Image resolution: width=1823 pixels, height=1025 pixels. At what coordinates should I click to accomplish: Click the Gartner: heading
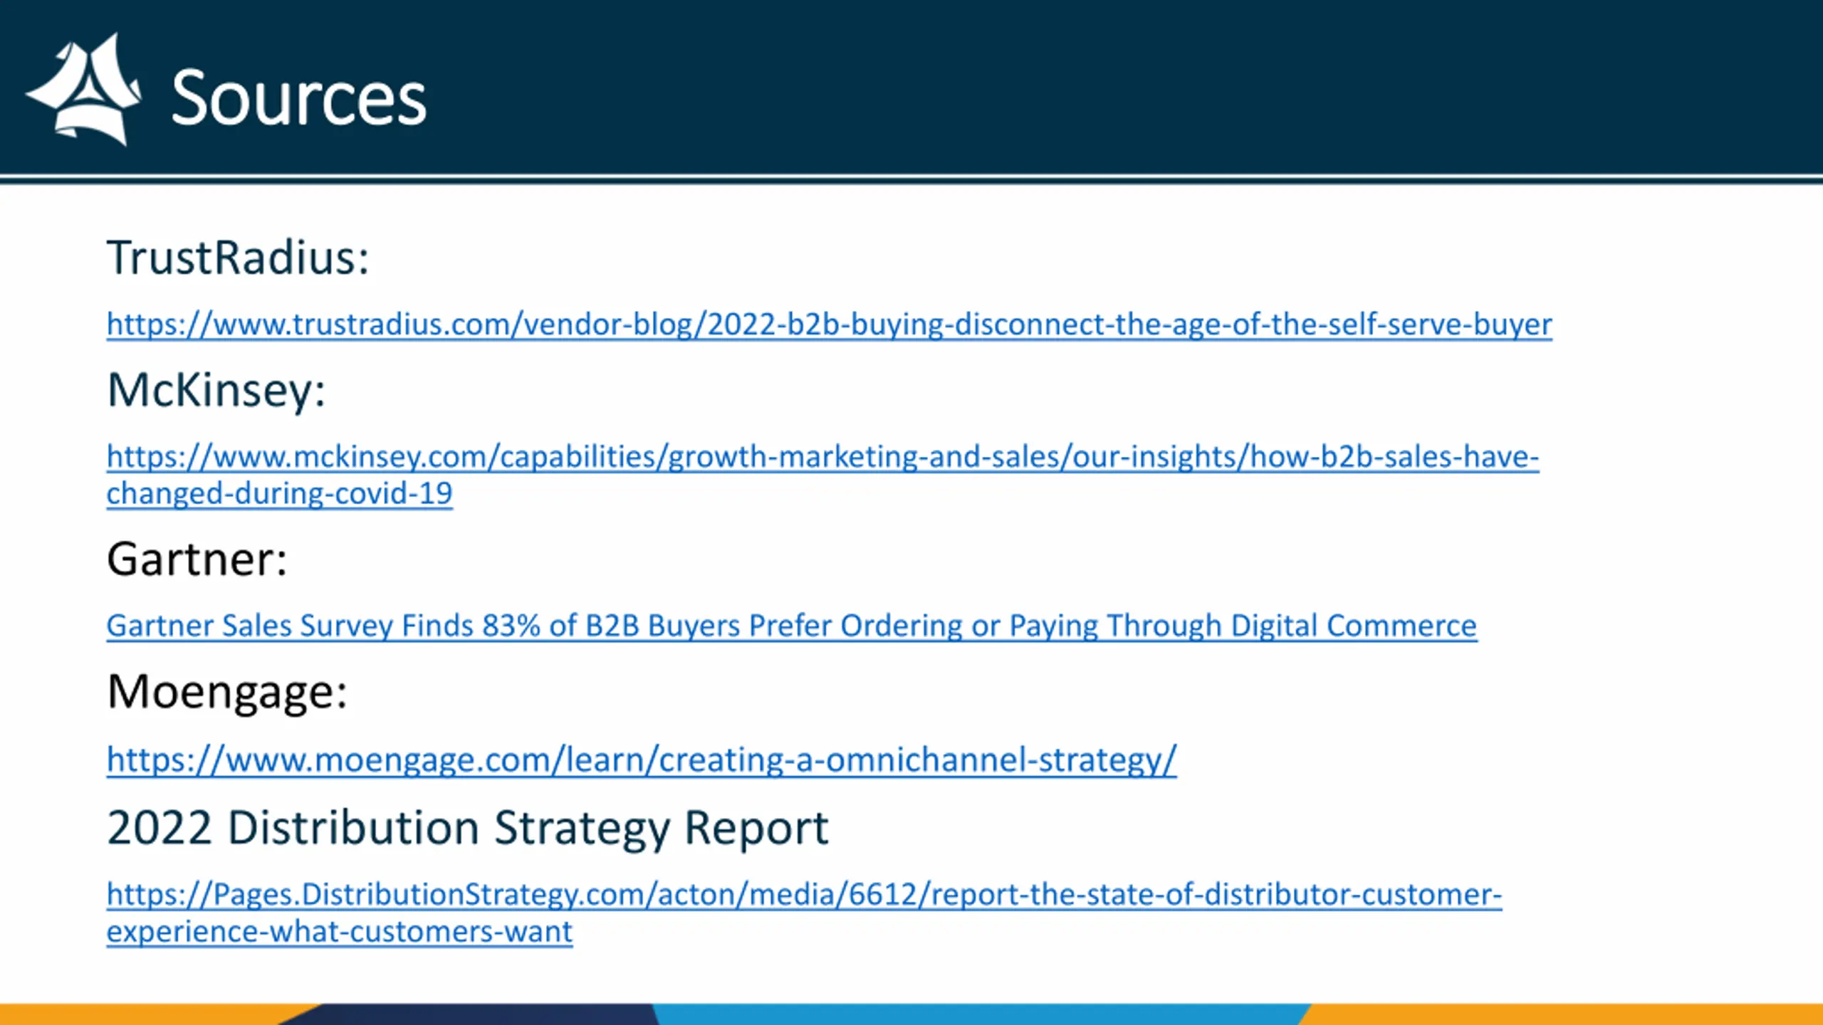pyautogui.click(x=197, y=559)
